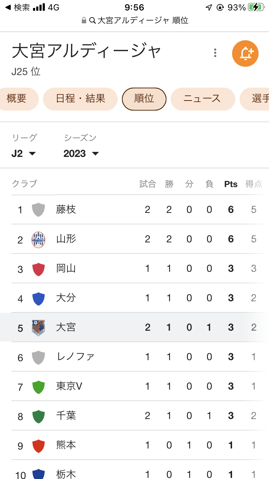This screenshot has height=479, width=269.
Task: Tap the Pts column header
Action: [231, 184]
